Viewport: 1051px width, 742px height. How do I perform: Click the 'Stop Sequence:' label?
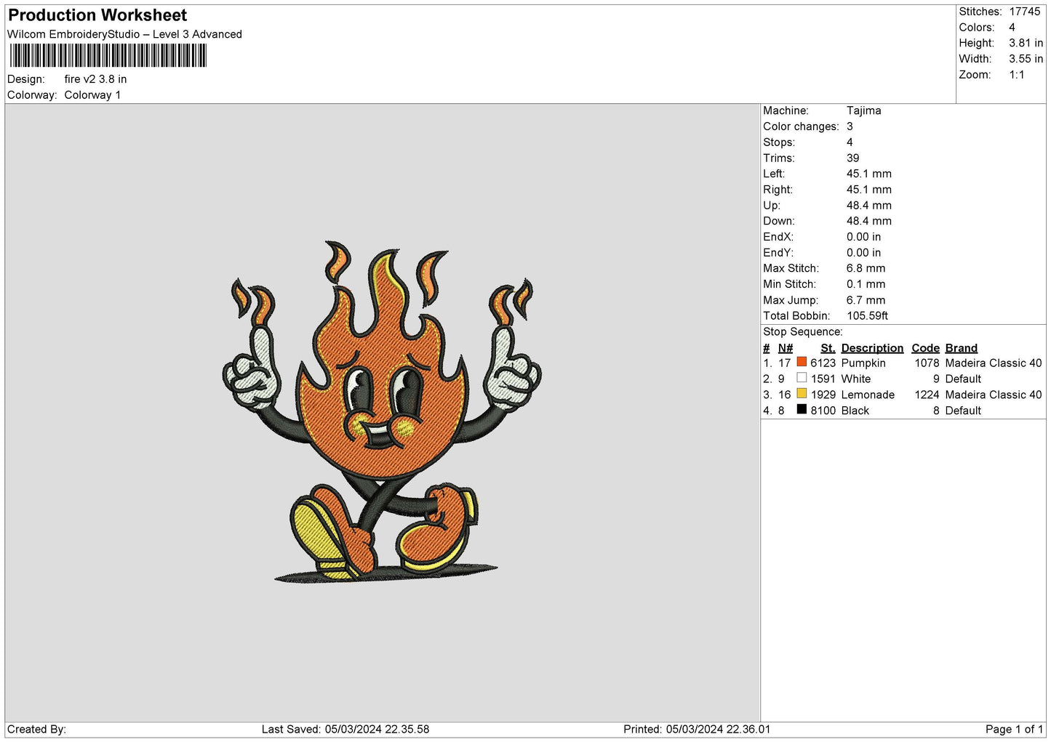[802, 332]
